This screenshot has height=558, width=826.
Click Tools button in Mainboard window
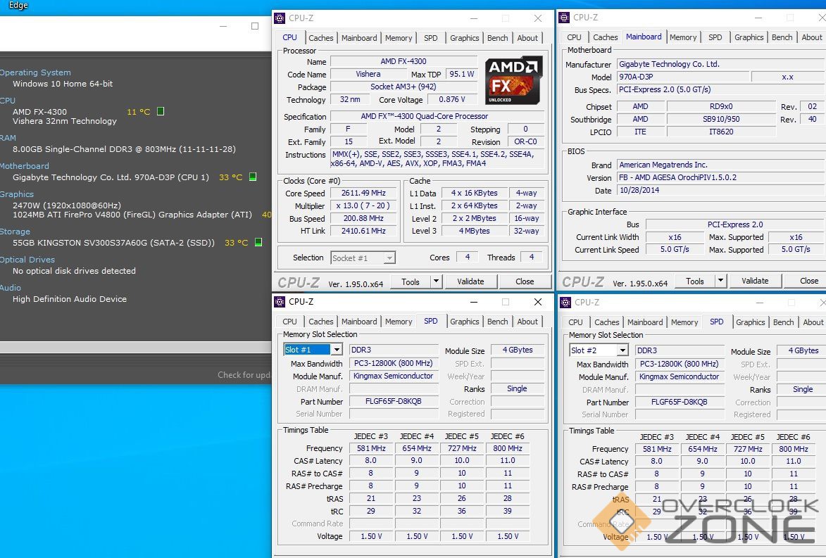695,281
